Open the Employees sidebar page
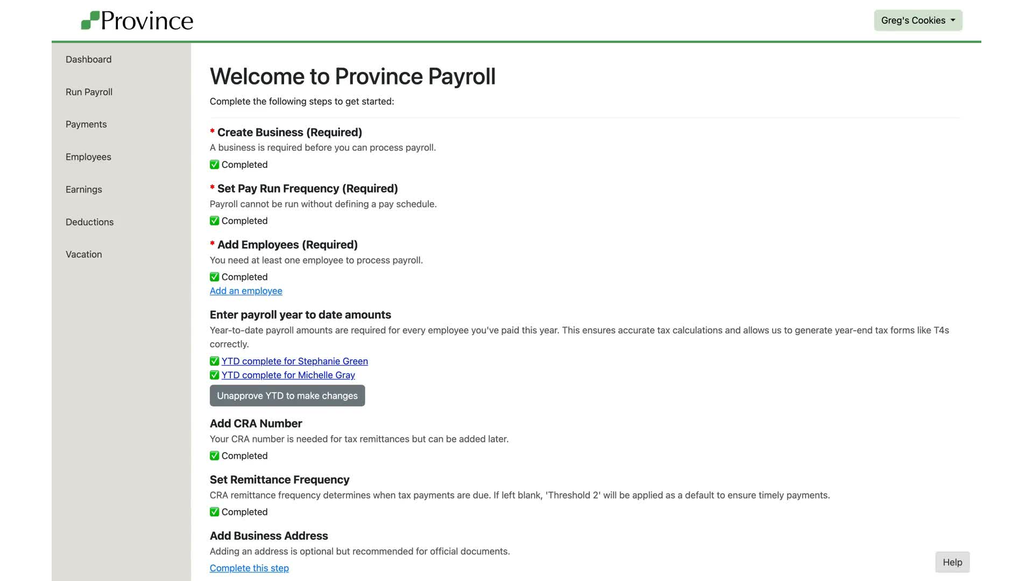The width and height of the screenshot is (1033, 581). coord(88,157)
